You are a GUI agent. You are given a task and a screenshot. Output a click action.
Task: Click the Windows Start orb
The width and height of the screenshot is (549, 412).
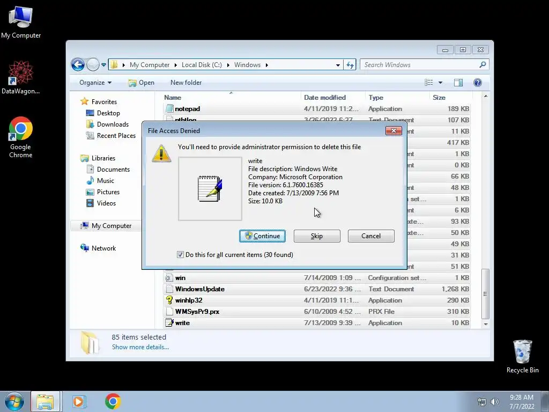click(14, 401)
